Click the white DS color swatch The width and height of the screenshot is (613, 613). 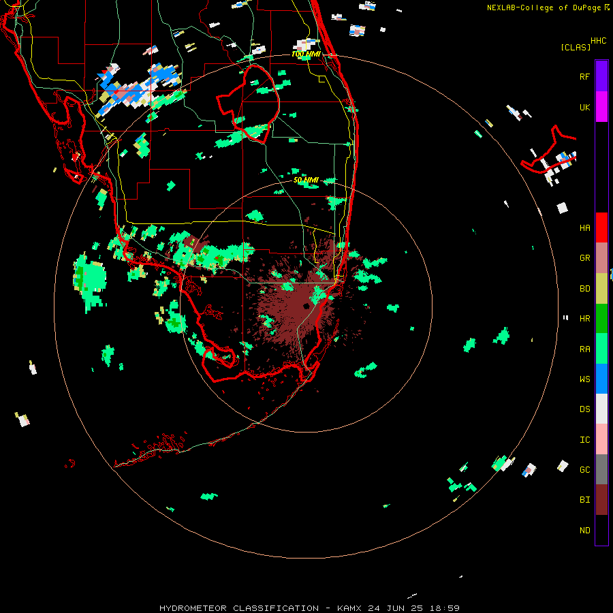click(601, 409)
